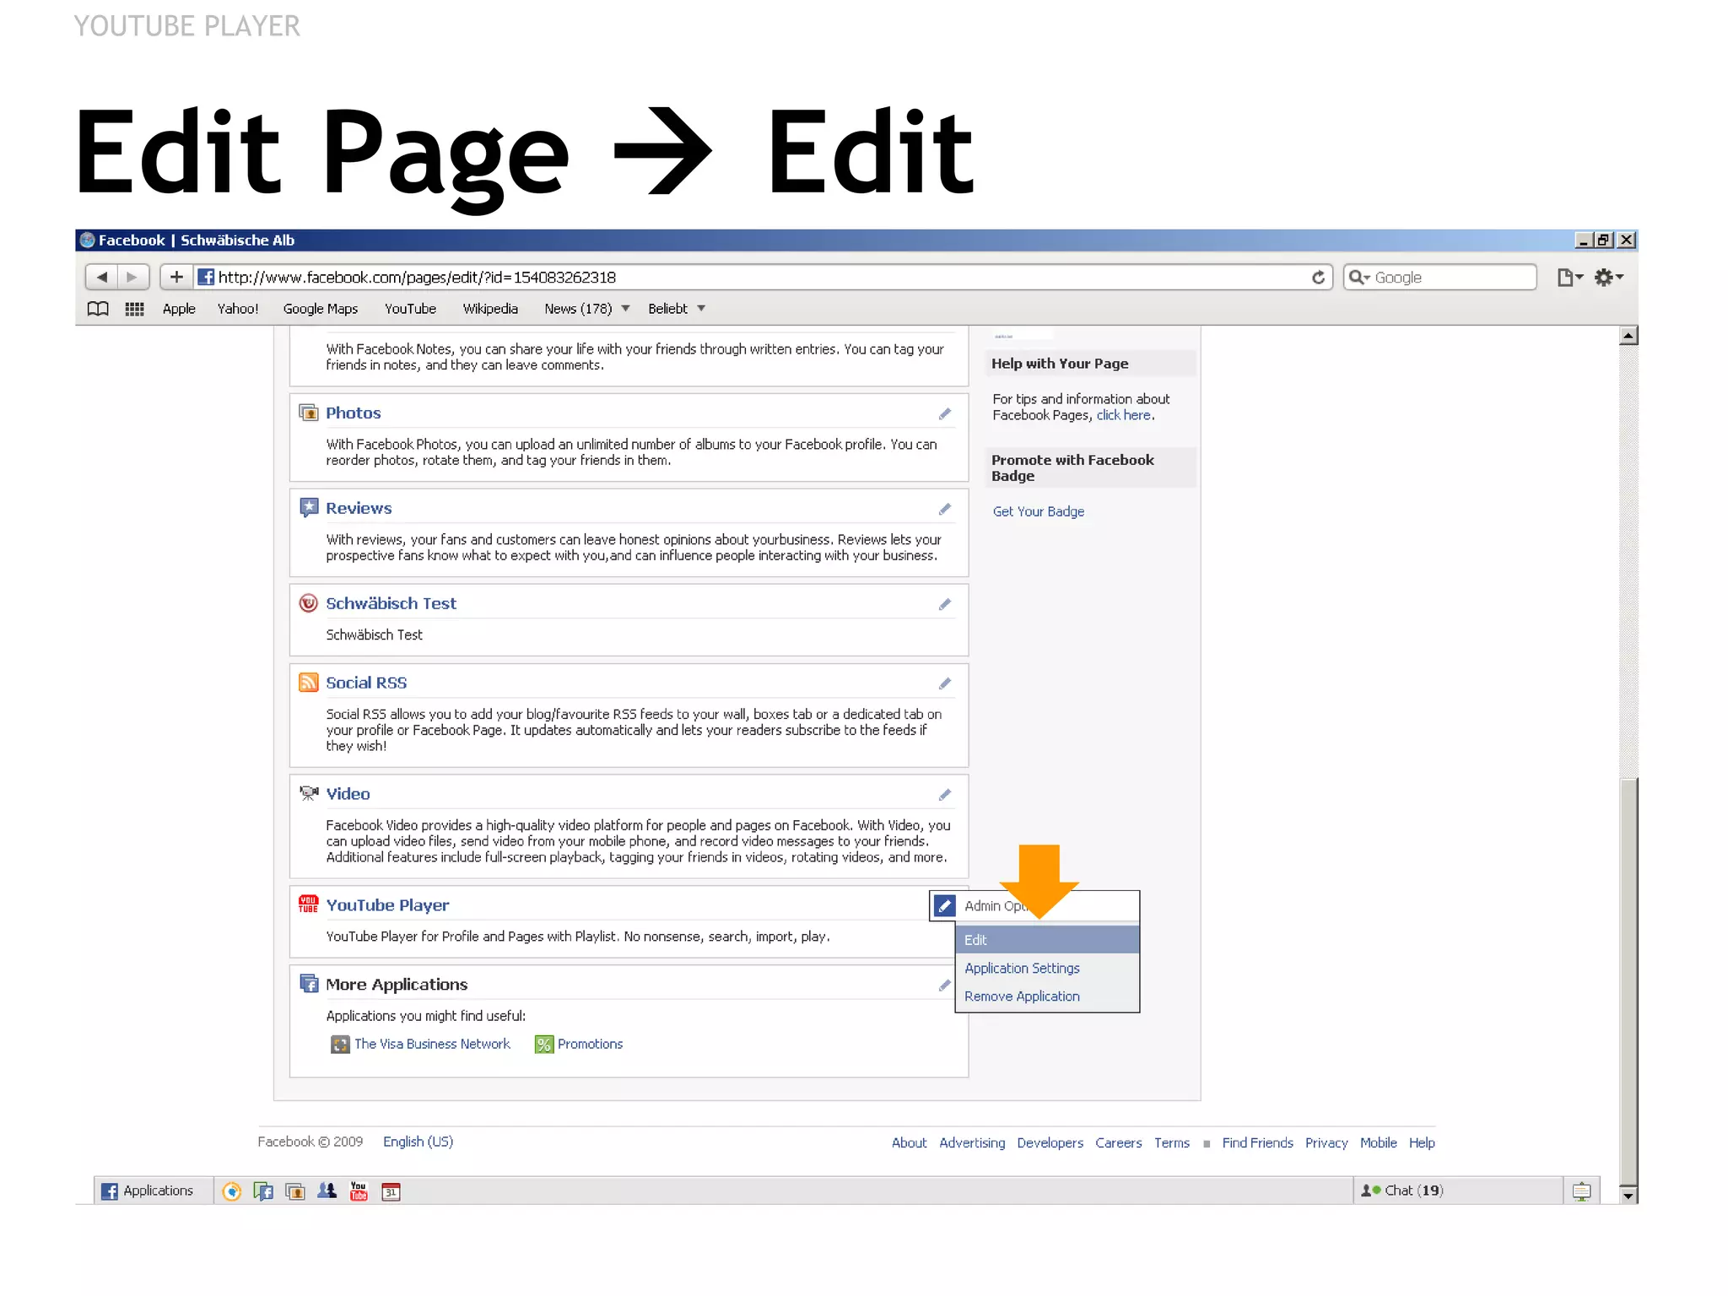The width and height of the screenshot is (1728, 1296).
Task: Click the browser Back arrow button
Action: pyautogui.click(x=102, y=277)
